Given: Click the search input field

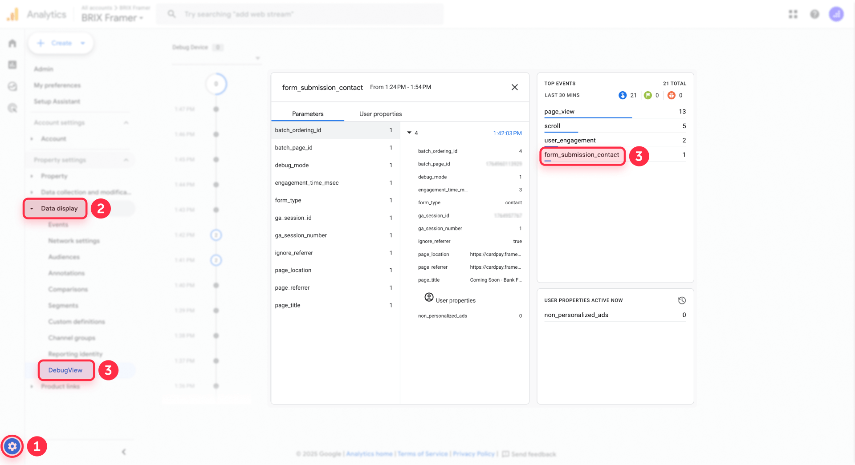Looking at the screenshot, I should pos(300,14).
